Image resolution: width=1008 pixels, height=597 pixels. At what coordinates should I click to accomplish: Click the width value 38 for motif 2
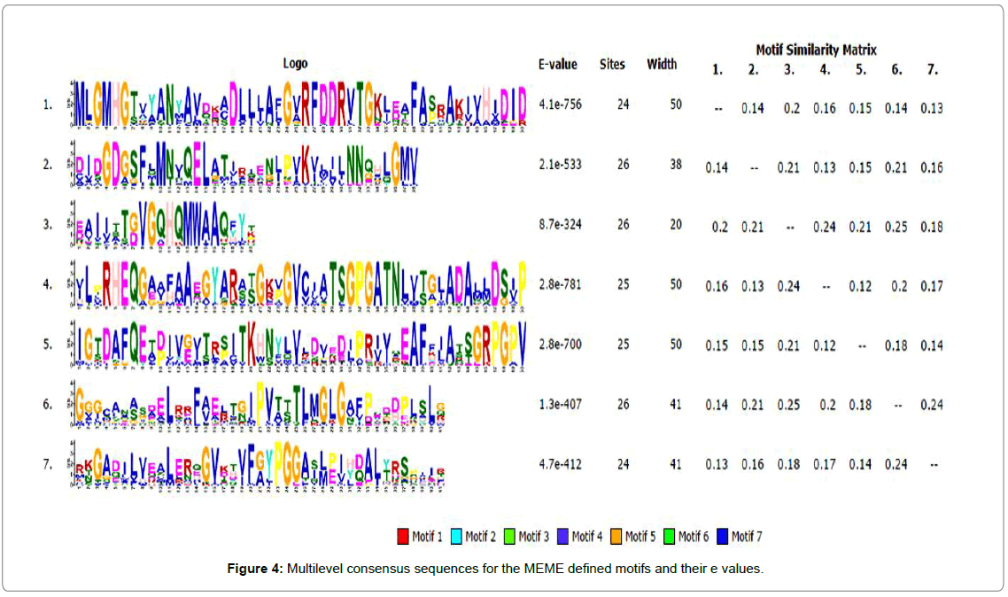point(676,165)
